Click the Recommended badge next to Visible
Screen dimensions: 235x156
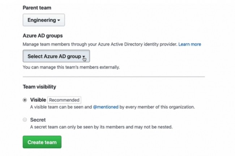coord(64,100)
